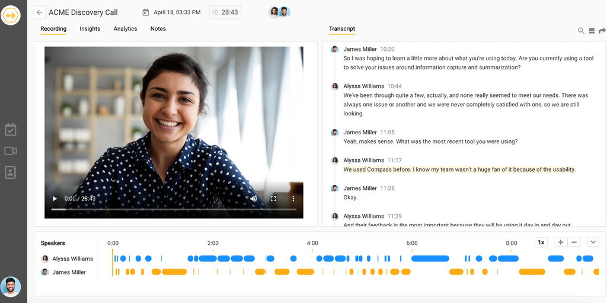The image size is (607, 303).
Task: Open the tasks checklist icon in sidebar
Action: (x=11, y=130)
